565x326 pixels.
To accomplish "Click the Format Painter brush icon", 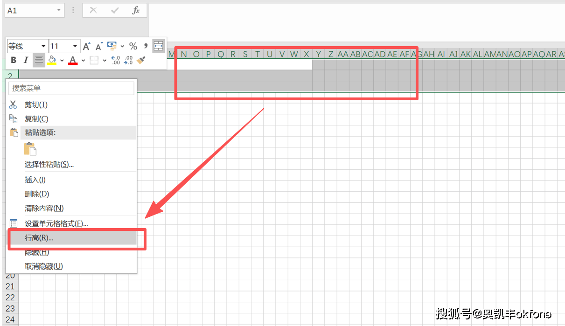I will coord(141,60).
